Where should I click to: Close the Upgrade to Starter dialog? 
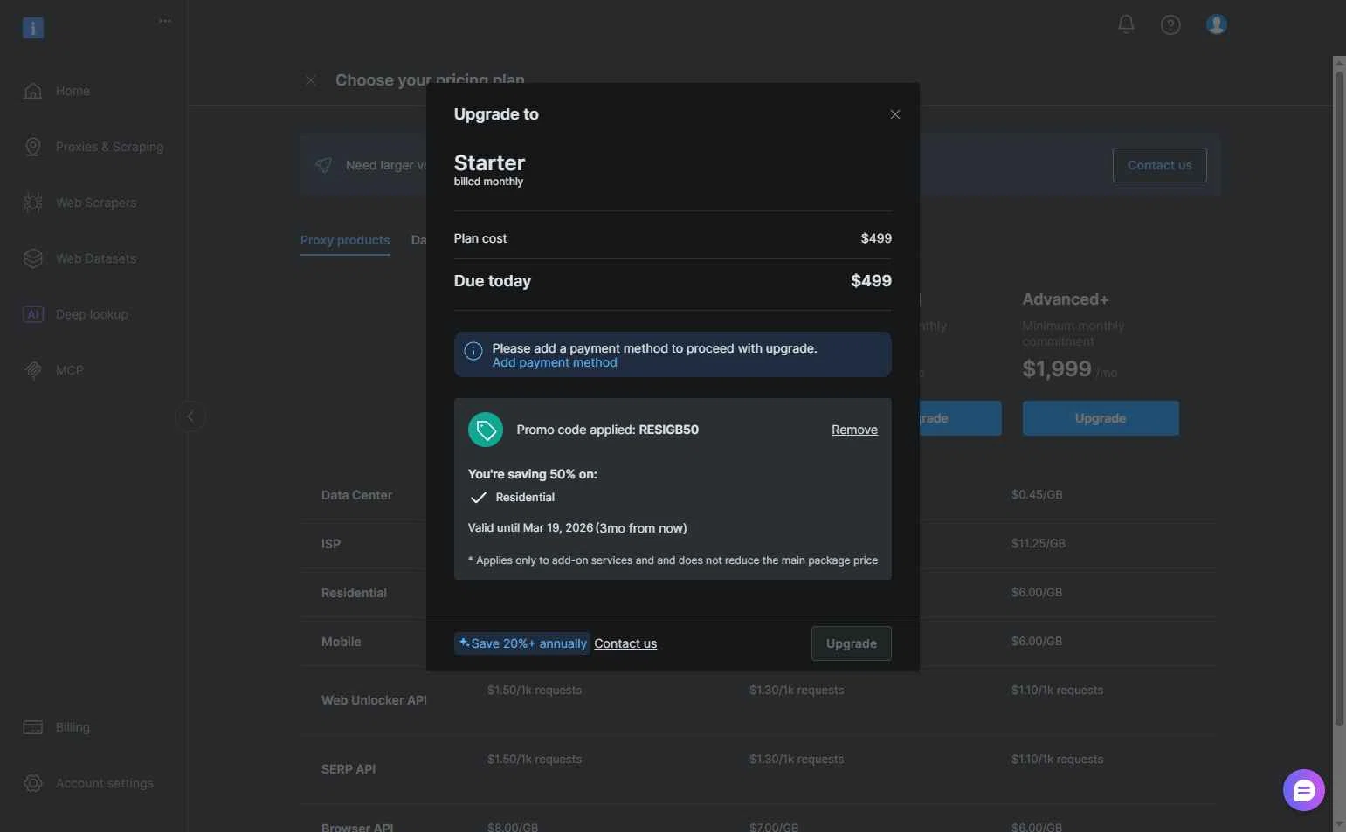coord(894,114)
